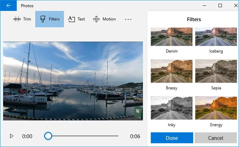Open the Filters tool

[x=50, y=19]
